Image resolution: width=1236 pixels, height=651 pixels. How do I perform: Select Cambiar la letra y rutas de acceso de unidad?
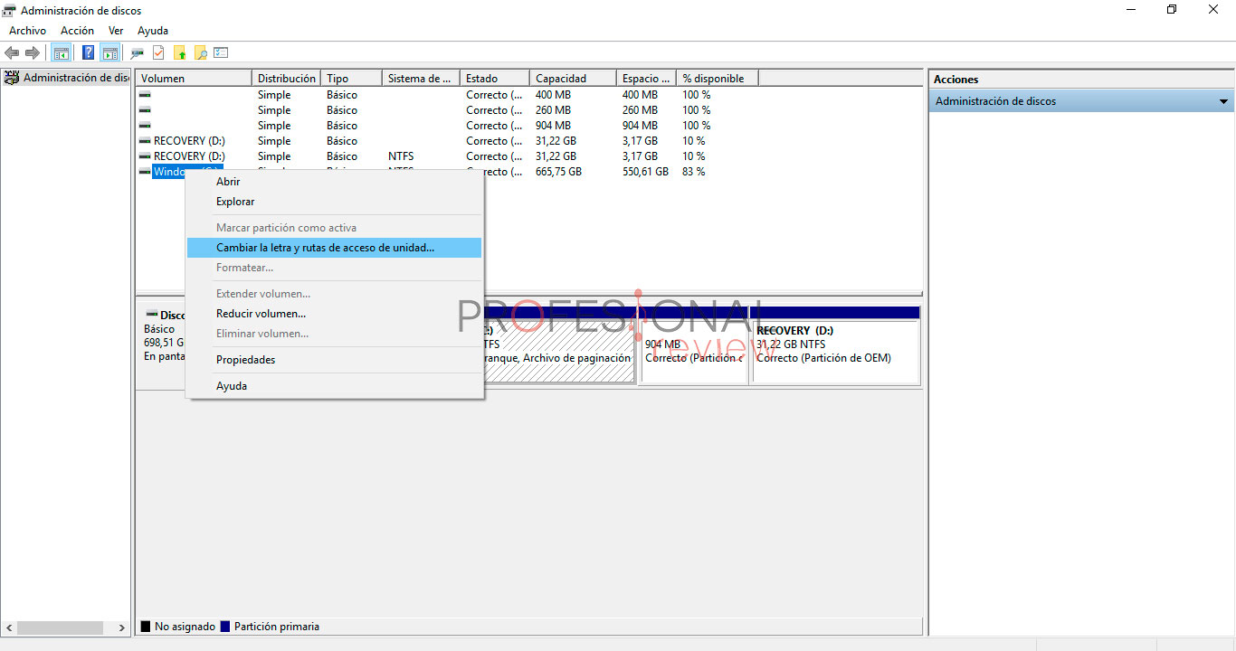334,248
